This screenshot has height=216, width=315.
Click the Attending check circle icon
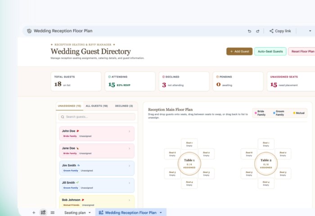109,77
